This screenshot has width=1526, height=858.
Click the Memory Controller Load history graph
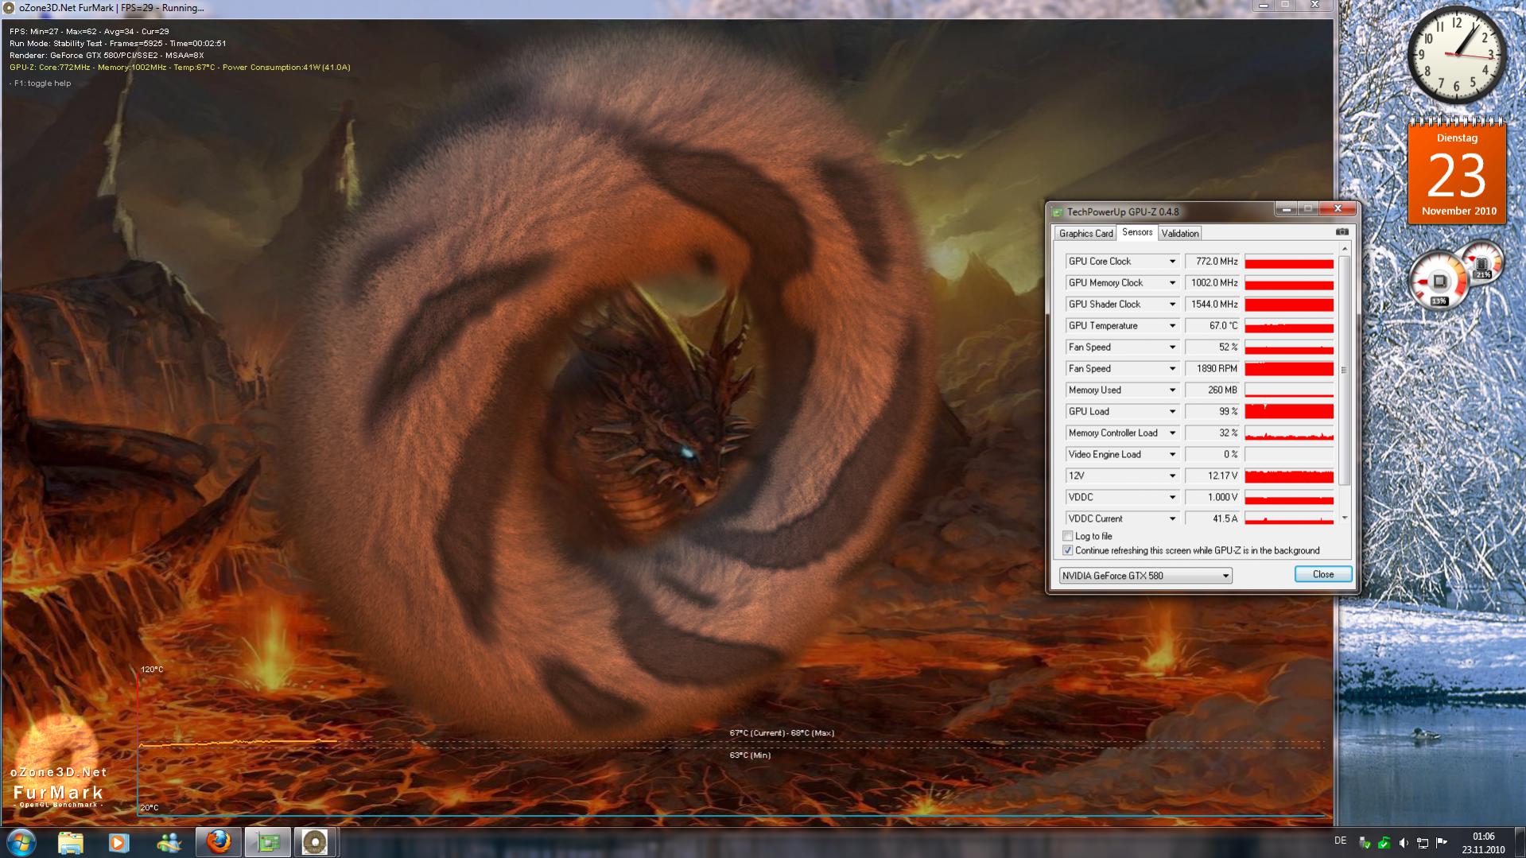coord(1289,433)
